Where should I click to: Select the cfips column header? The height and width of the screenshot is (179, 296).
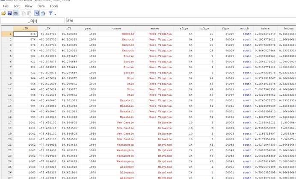(x=204, y=29)
